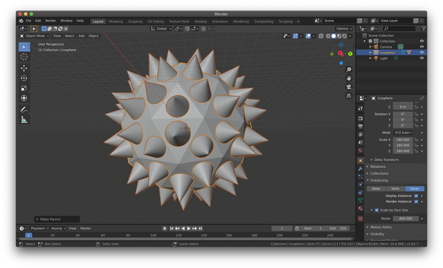Click the Z axis gizmo bubble
Image resolution: width=443 pixels, height=268 pixels.
coord(341,45)
